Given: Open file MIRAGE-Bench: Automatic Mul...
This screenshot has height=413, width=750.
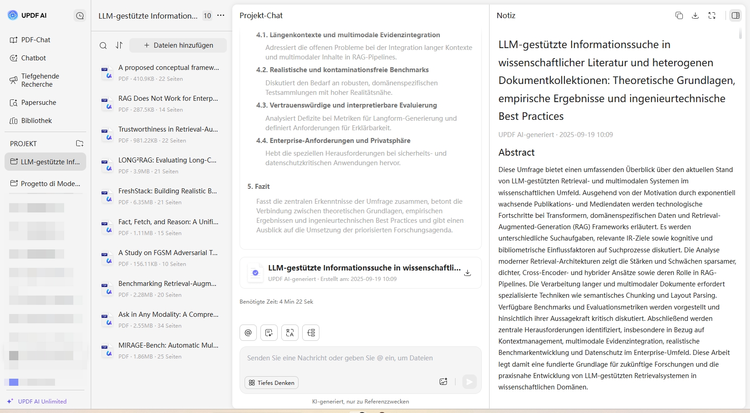Looking at the screenshot, I should pyautogui.click(x=162, y=350).
